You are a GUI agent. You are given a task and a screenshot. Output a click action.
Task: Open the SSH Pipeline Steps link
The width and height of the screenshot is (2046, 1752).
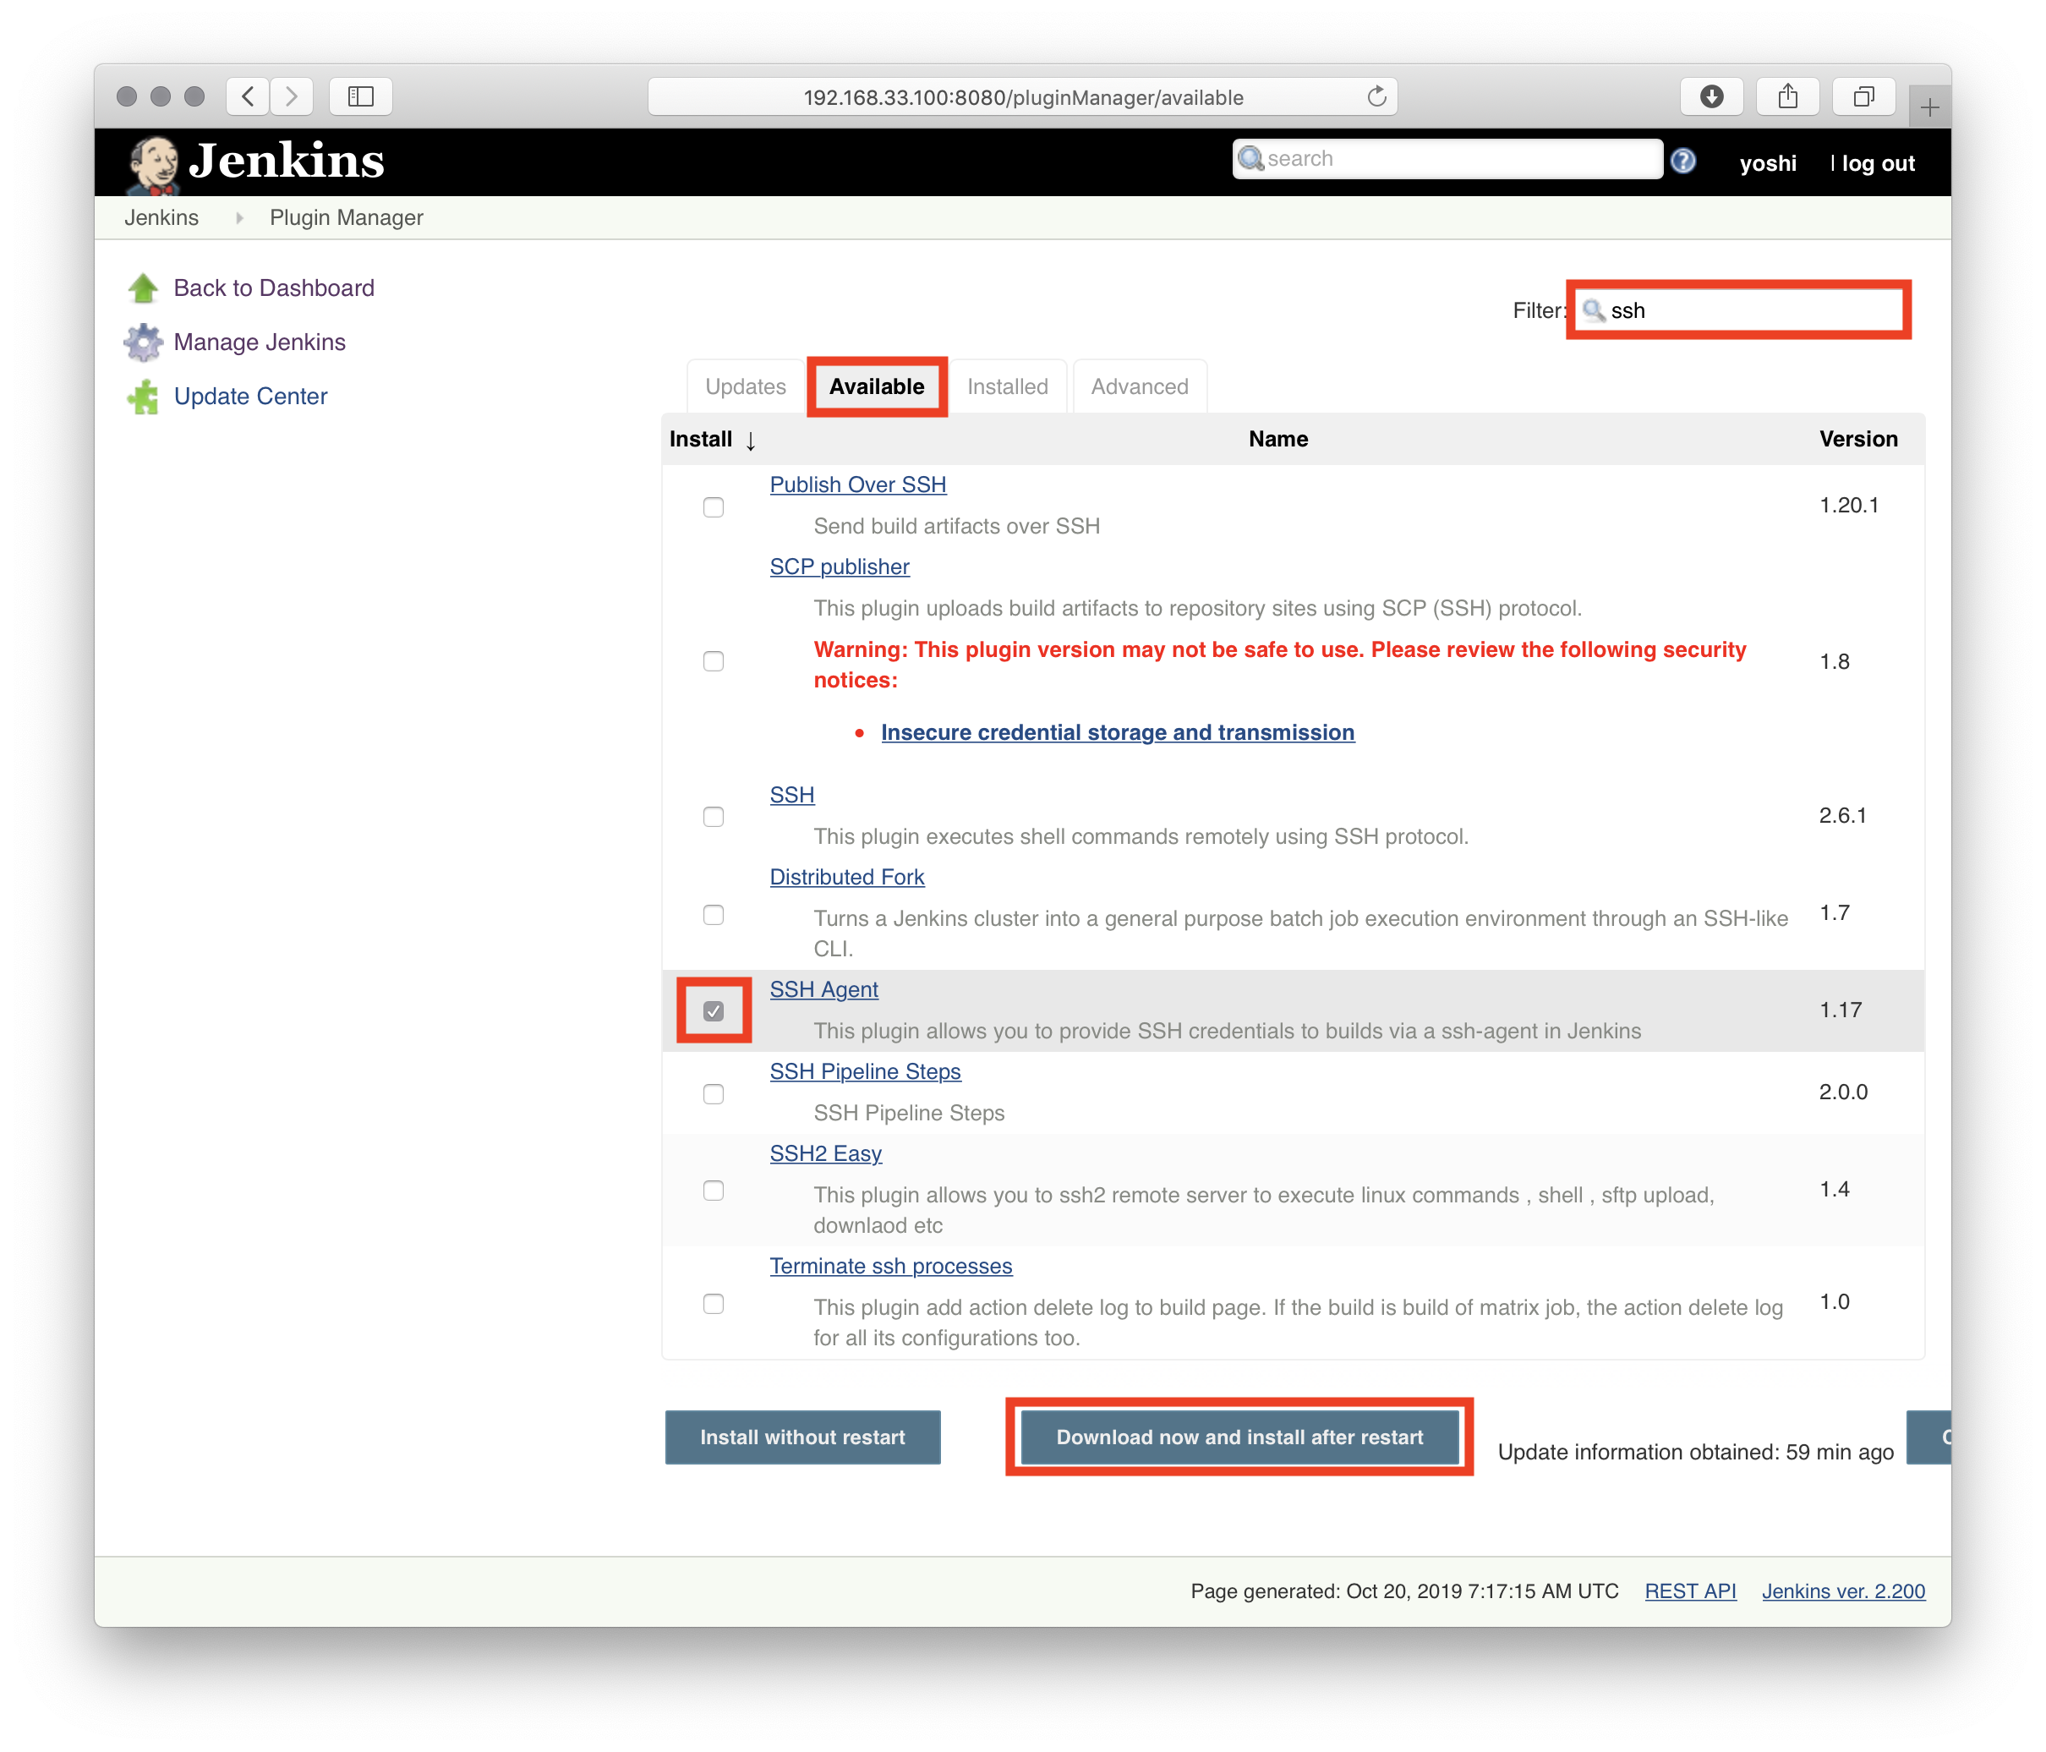point(865,1071)
